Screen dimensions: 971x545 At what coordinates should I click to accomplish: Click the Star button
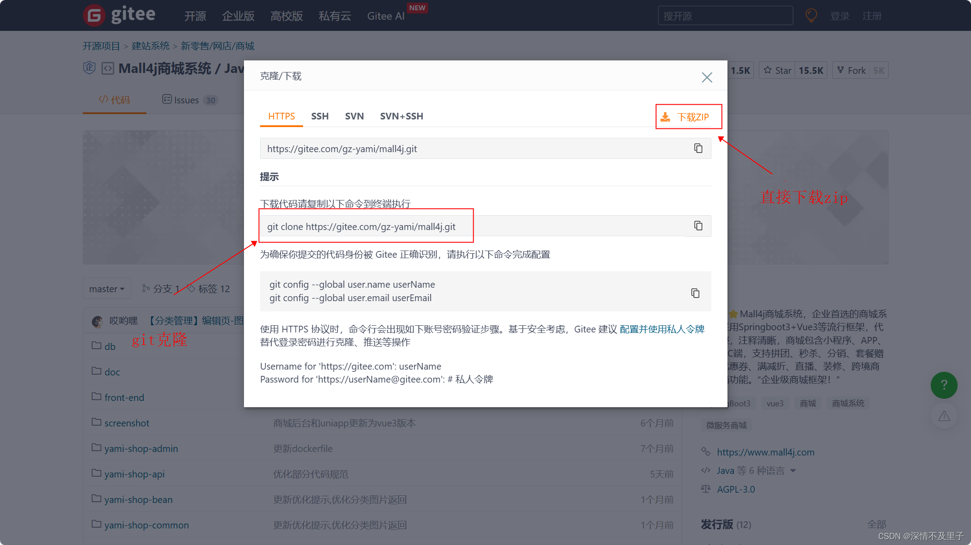[777, 70]
